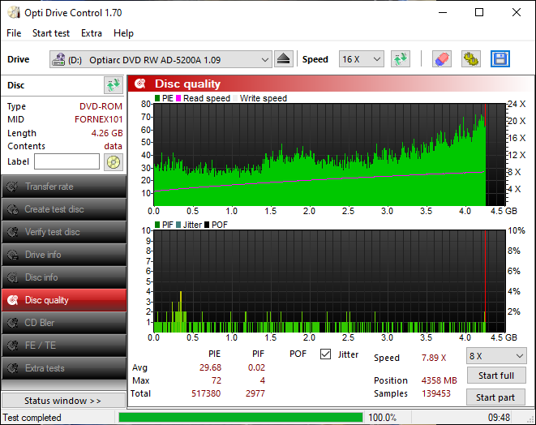Click the Status window >> button
The width and height of the screenshot is (536, 425).
[63, 401]
